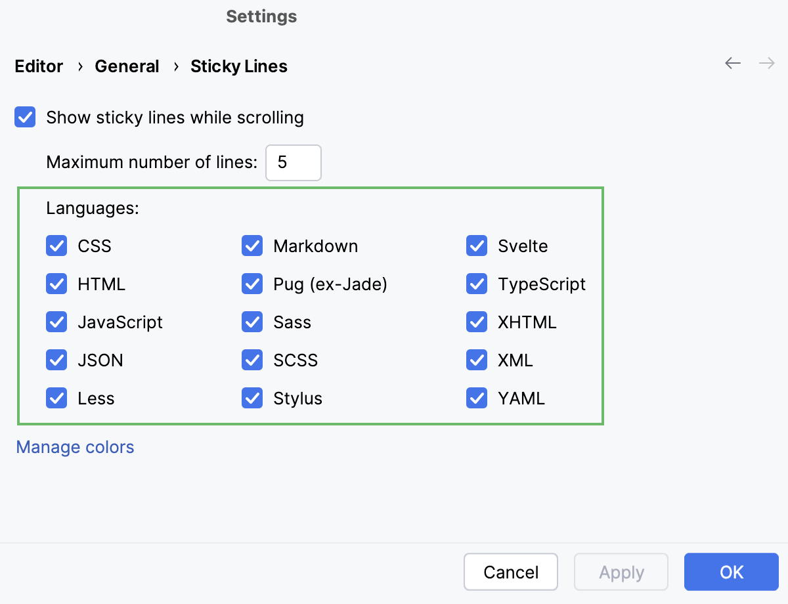The image size is (788, 604).
Task: Disable sticky lines for Markdown
Action: [x=252, y=246]
